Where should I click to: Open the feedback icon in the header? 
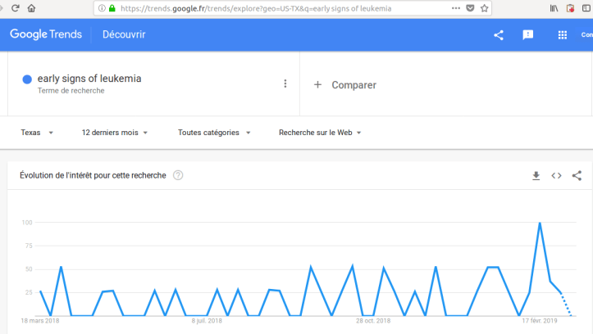[528, 34]
